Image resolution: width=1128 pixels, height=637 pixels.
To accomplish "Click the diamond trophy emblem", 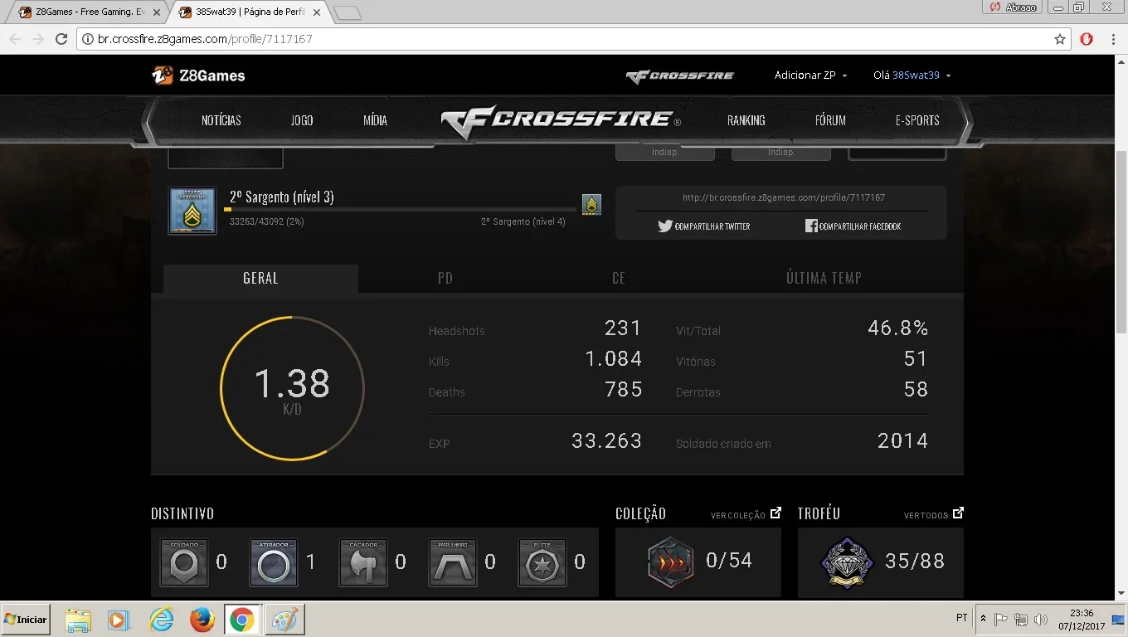I will point(847,562).
